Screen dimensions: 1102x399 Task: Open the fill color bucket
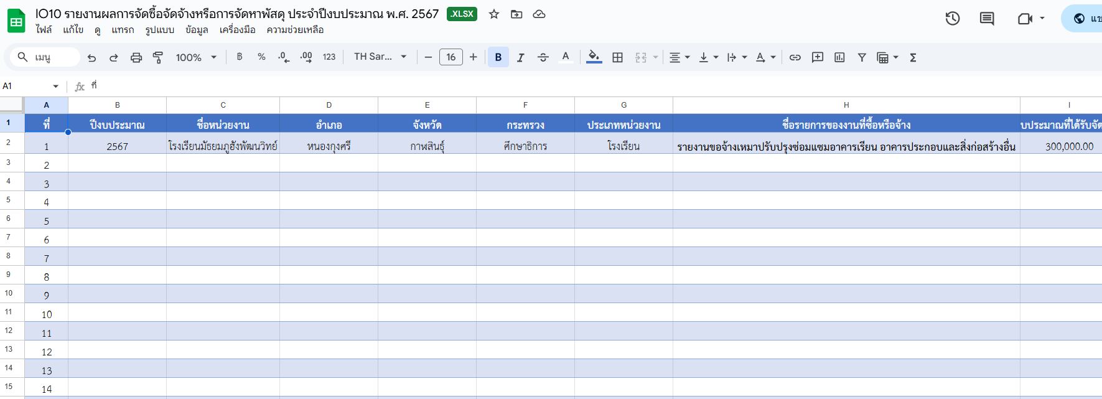(594, 57)
